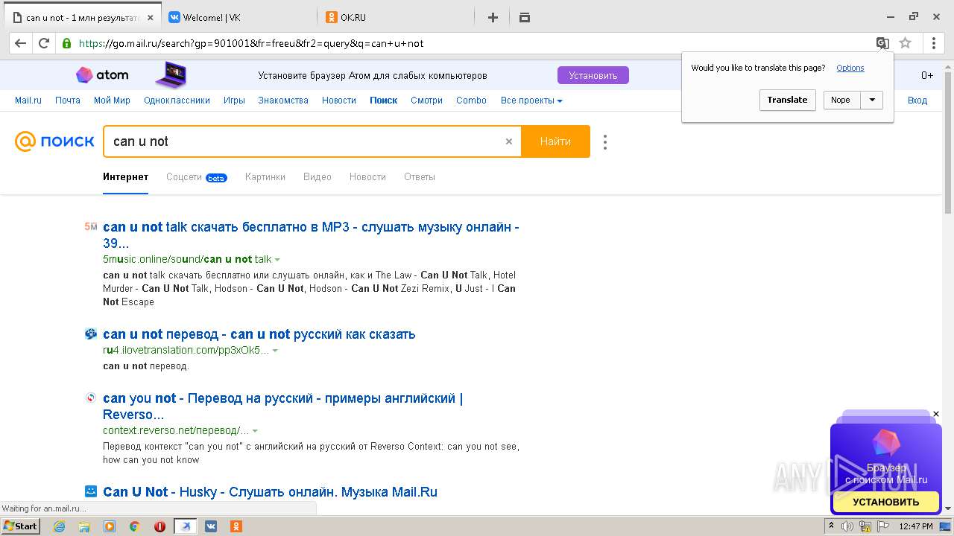This screenshot has width=954, height=536.
Task: Open the Одноклассники navigation link
Action: (177, 100)
